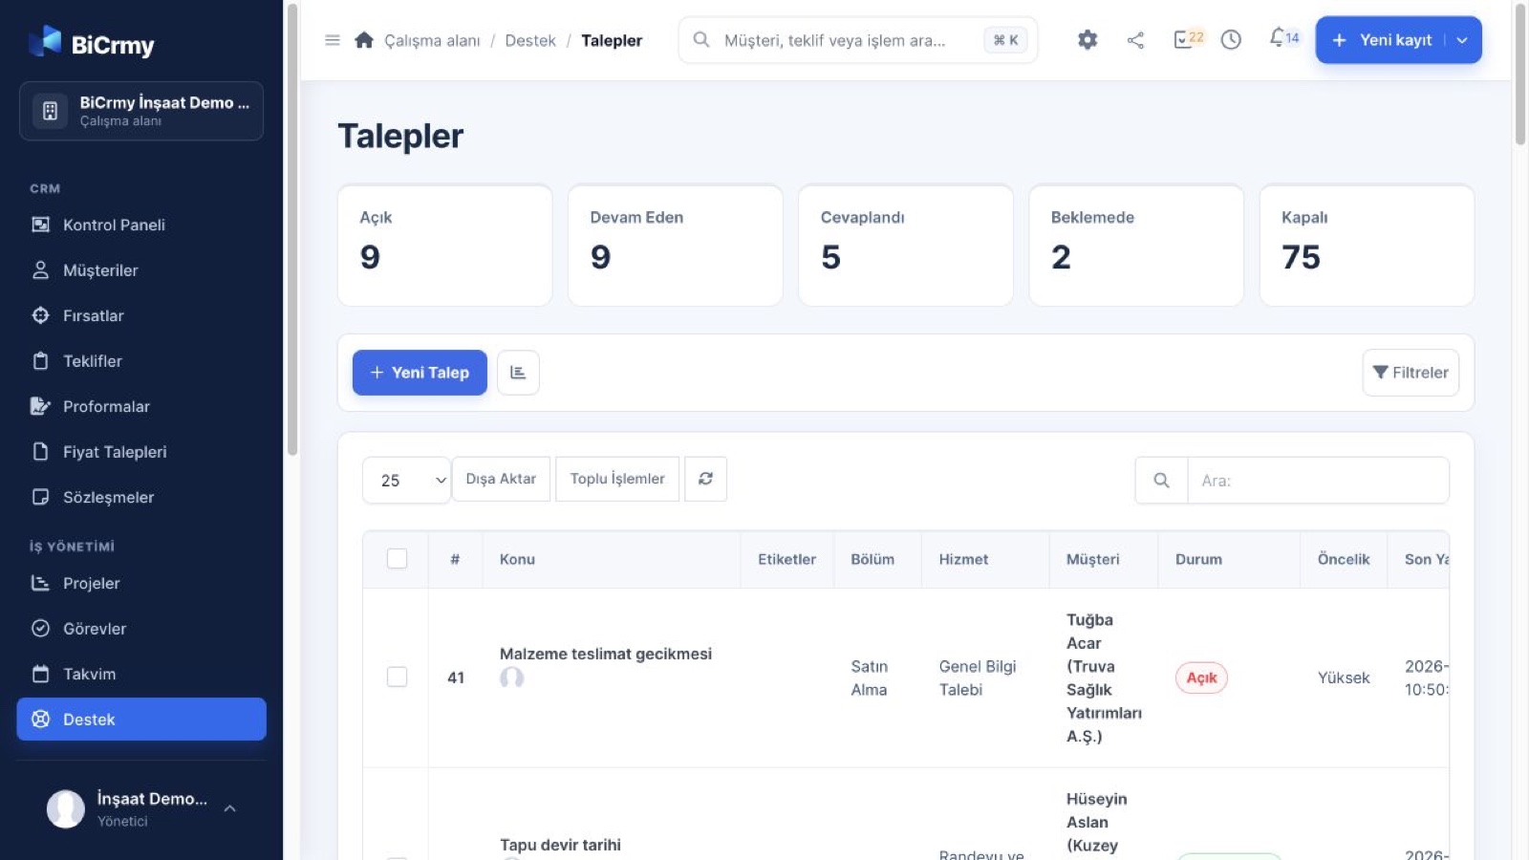Image resolution: width=1529 pixels, height=860 pixels.
Task: Click the Yeni kayıt button
Action: click(1385, 40)
